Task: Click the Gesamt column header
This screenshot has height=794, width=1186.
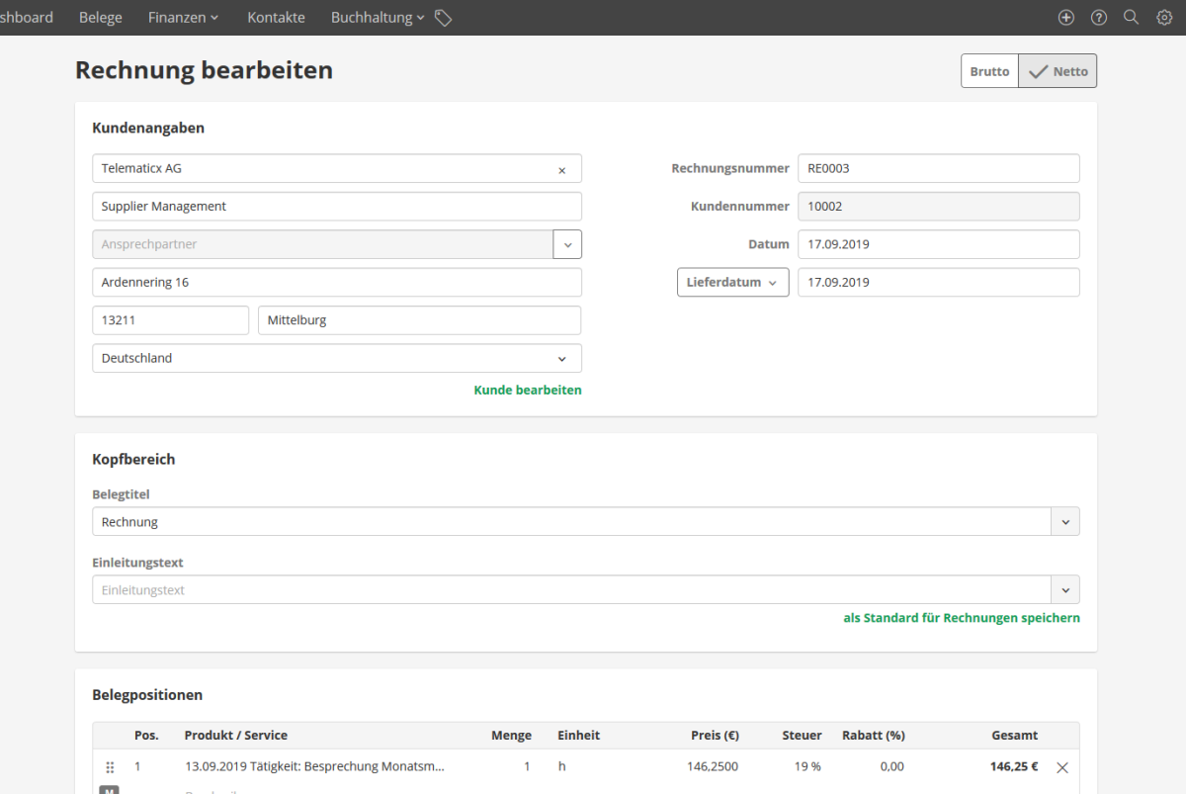Action: tap(1015, 736)
